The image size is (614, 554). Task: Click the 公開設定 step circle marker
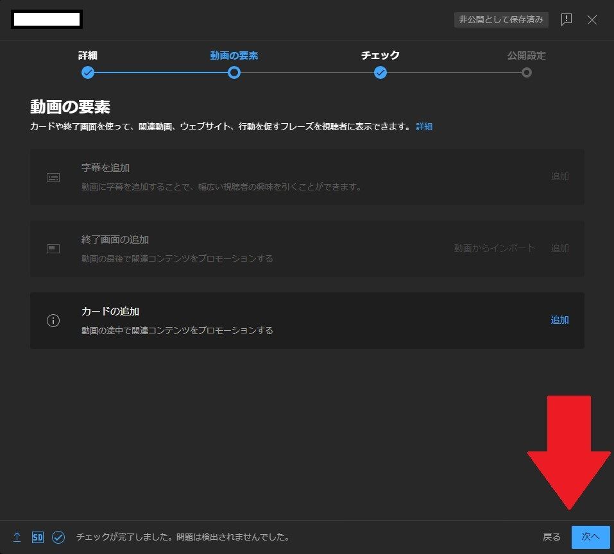(x=527, y=72)
